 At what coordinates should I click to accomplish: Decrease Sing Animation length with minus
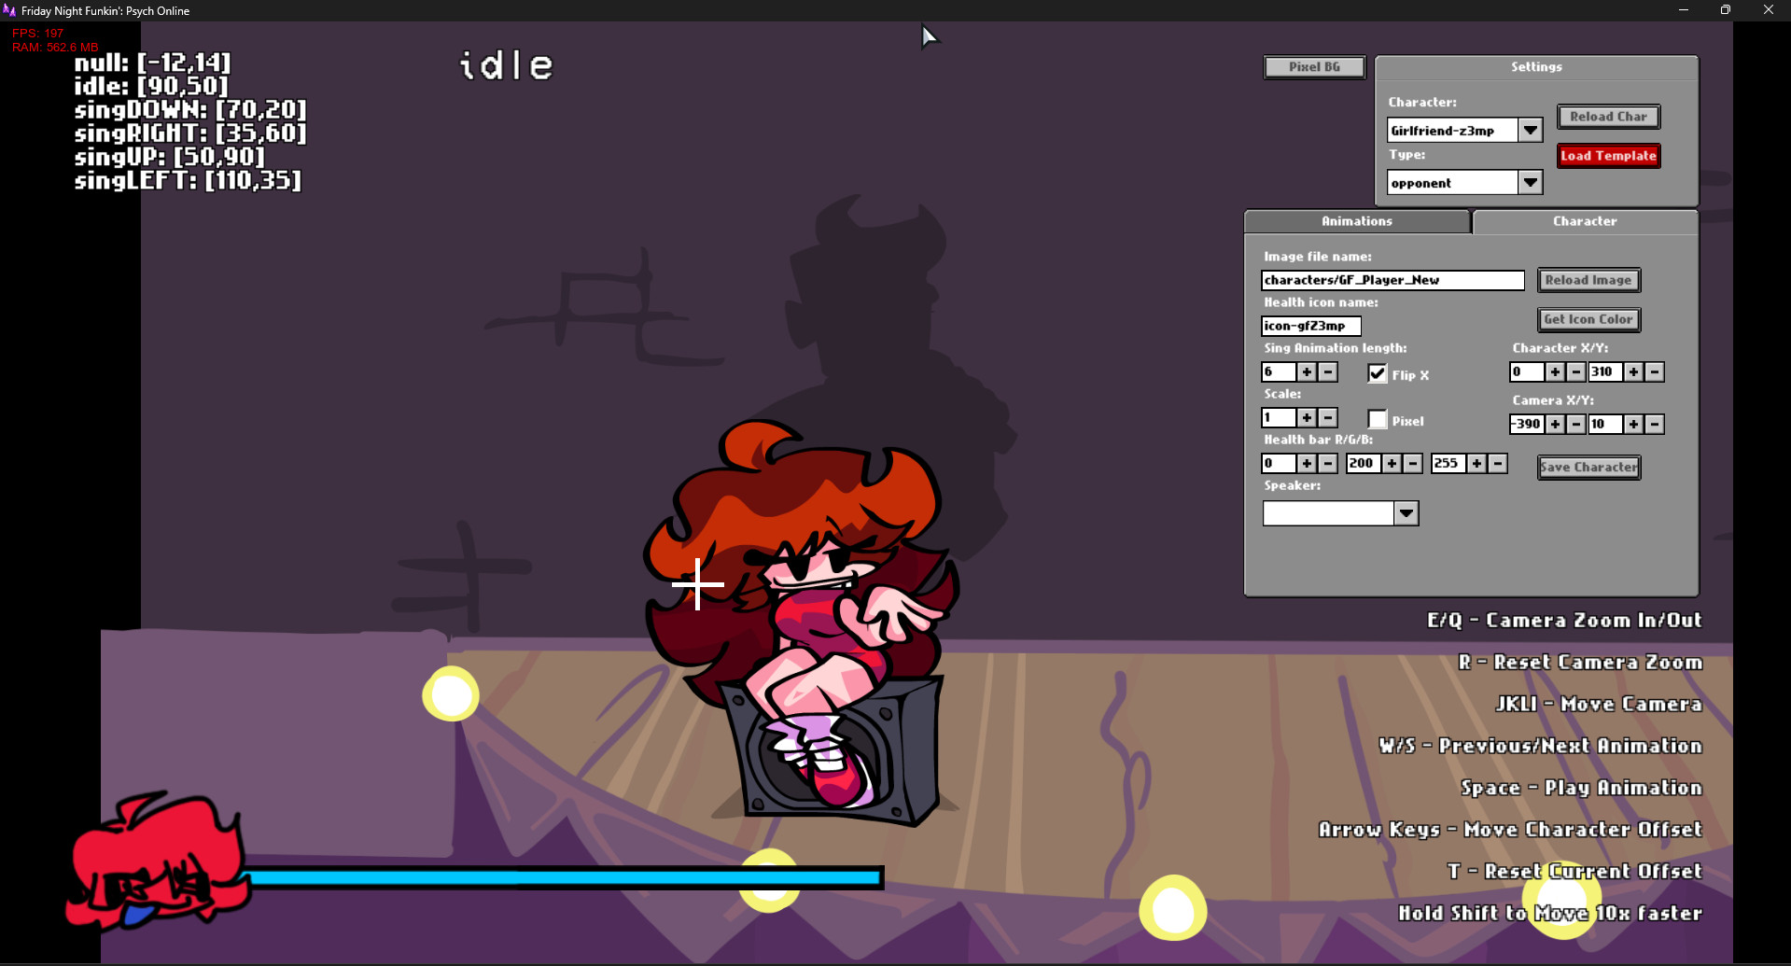click(x=1328, y=371)
